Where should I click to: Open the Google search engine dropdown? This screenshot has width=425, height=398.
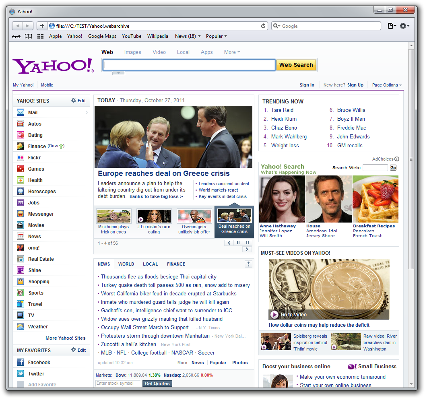[x=276, y=26]
